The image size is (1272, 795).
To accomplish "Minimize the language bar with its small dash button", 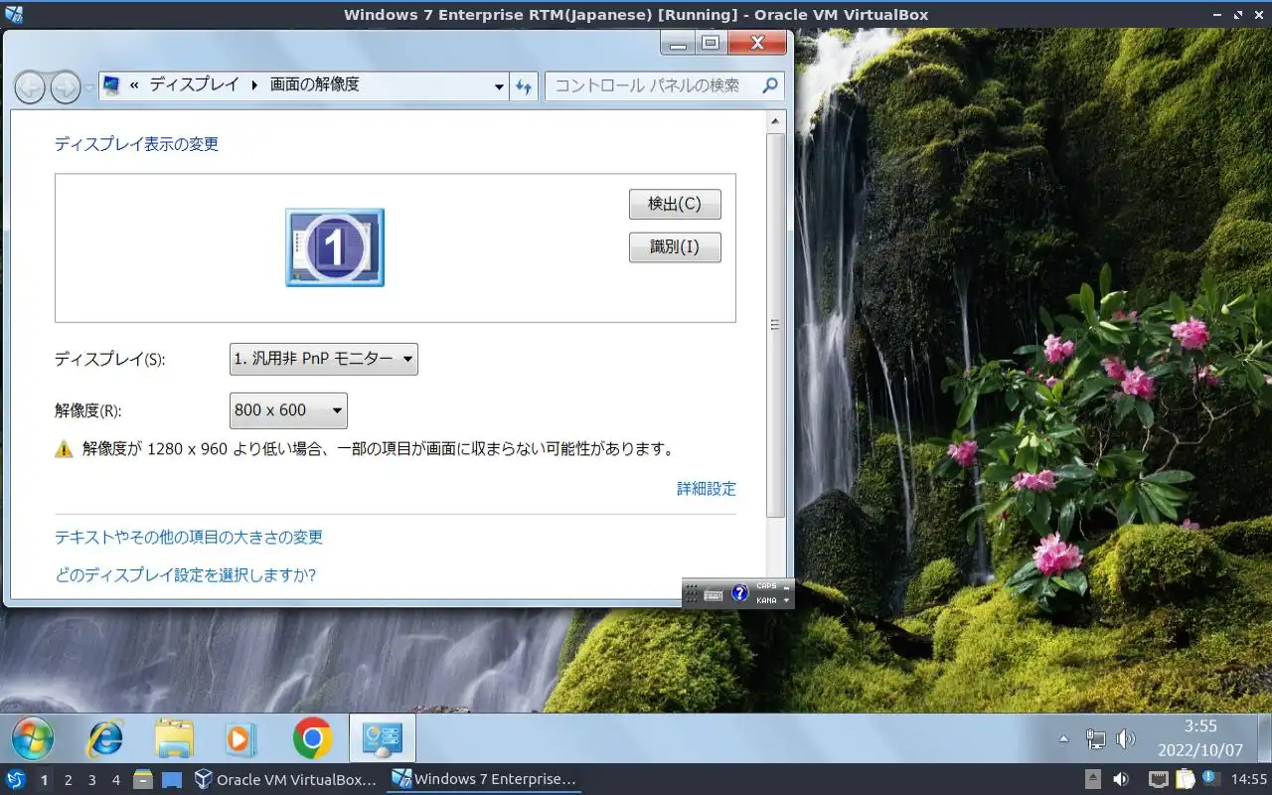I will (787, 586).
